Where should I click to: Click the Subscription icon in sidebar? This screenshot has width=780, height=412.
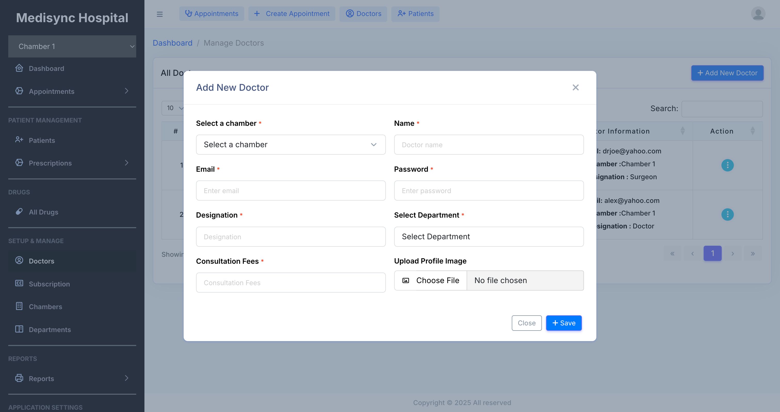coord(19,283)
